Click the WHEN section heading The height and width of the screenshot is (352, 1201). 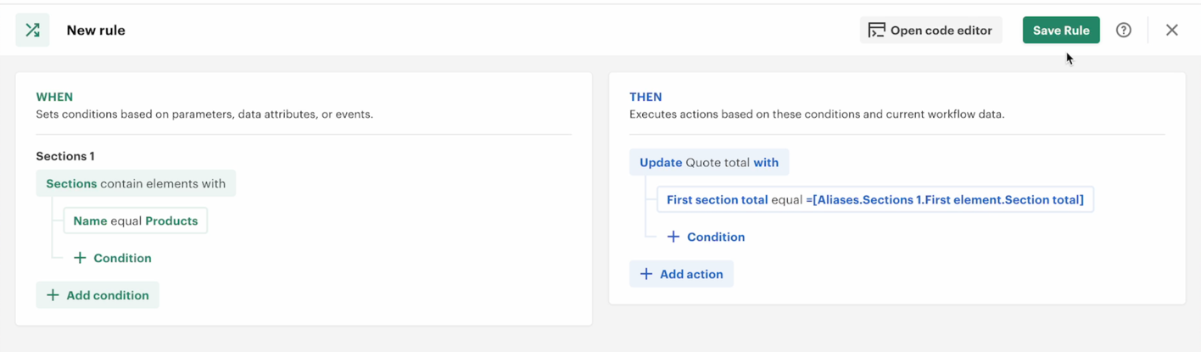[x=54, y=97]
